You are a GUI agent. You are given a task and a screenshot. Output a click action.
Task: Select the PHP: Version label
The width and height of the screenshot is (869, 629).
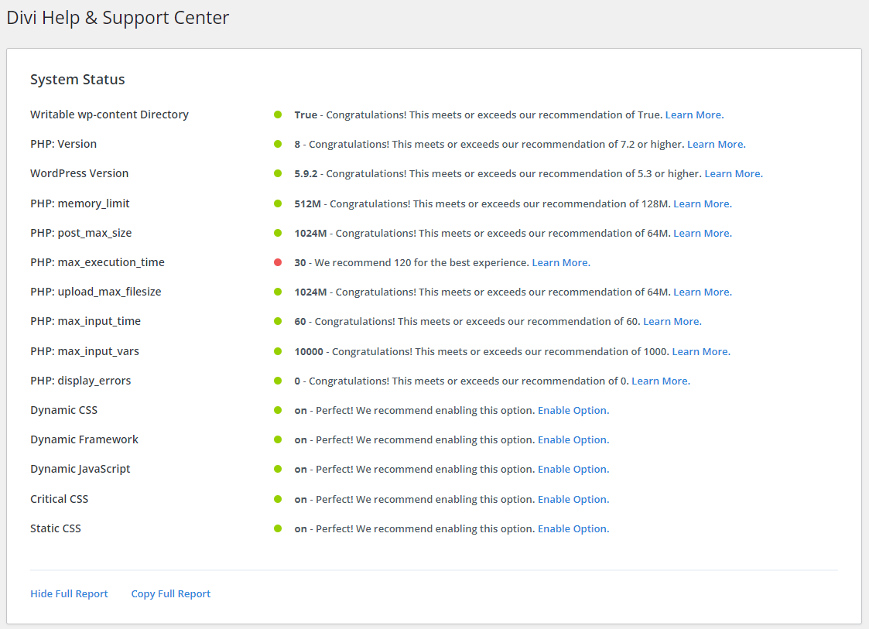point(63,144)
